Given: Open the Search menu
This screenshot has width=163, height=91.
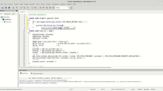Looking at the screenshot, I should coord(11,4).
